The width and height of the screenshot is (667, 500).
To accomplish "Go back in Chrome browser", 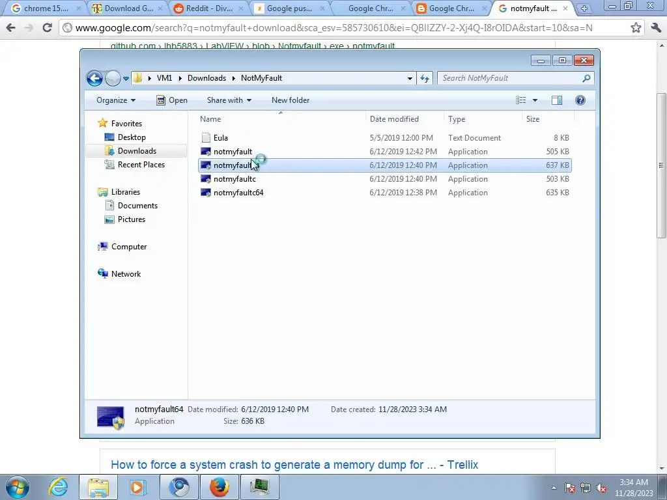I will tap(10, 28).
